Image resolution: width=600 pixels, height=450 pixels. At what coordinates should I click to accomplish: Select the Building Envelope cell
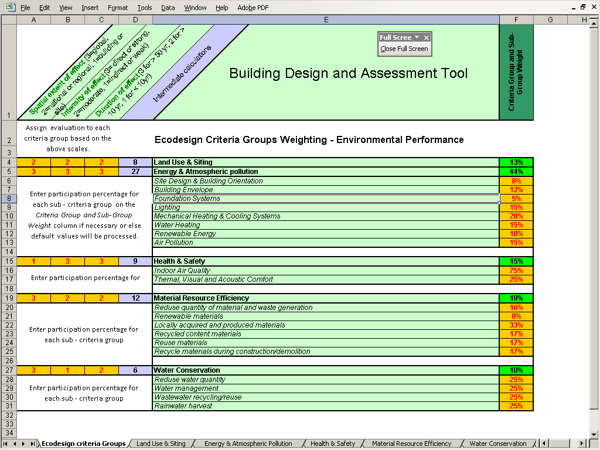[x=326, y=190]
